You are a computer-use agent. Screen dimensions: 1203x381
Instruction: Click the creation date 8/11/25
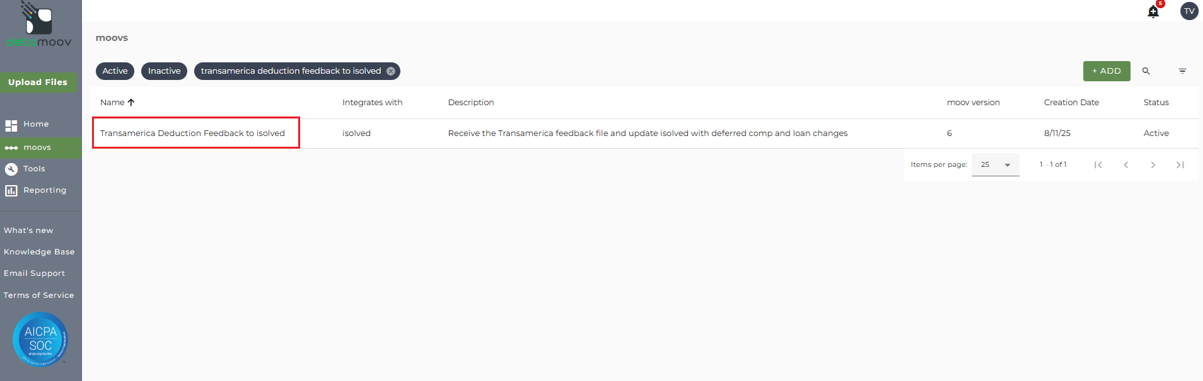(1057, 134)
